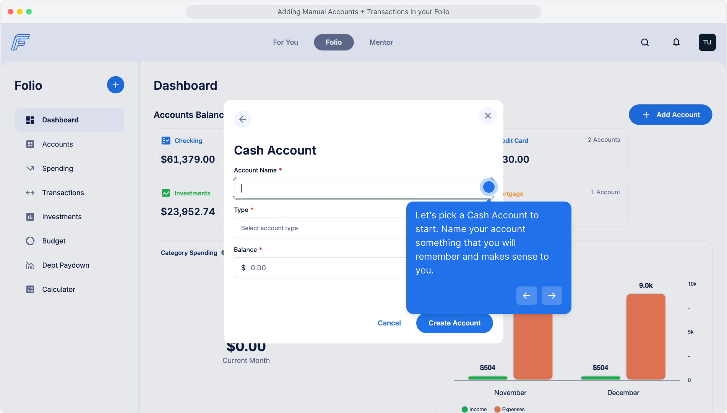
Task: Advance to next tooltip step
Action: click(x=552, y=296)
